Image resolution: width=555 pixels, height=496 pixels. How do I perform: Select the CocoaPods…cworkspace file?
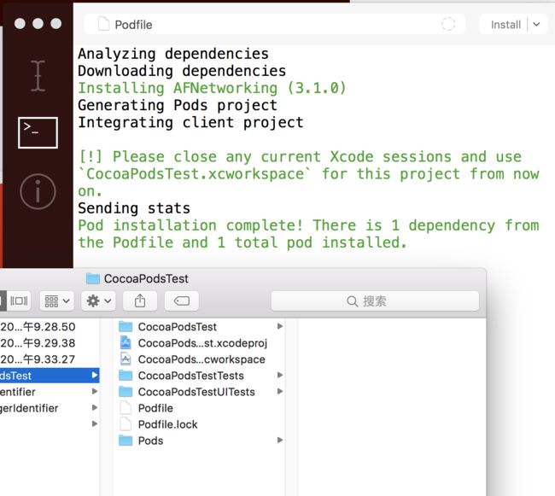click(200, 359)
